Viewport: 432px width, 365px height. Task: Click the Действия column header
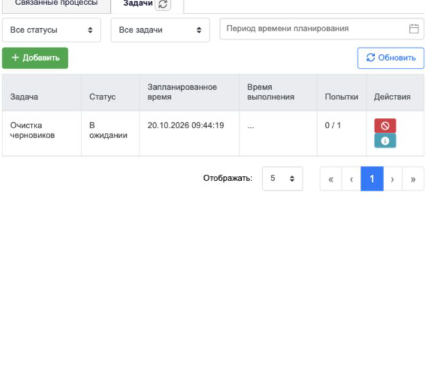395,92
